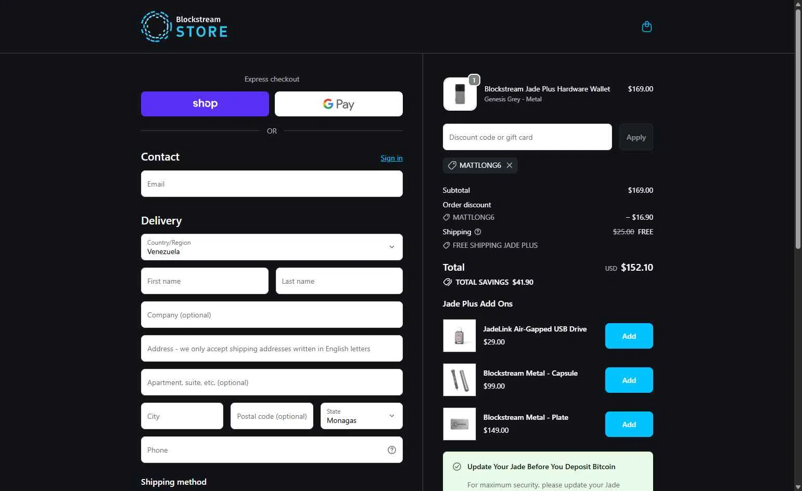Focus the Postal code field
The width and height of the screenshot is (802, 491).
272,416
